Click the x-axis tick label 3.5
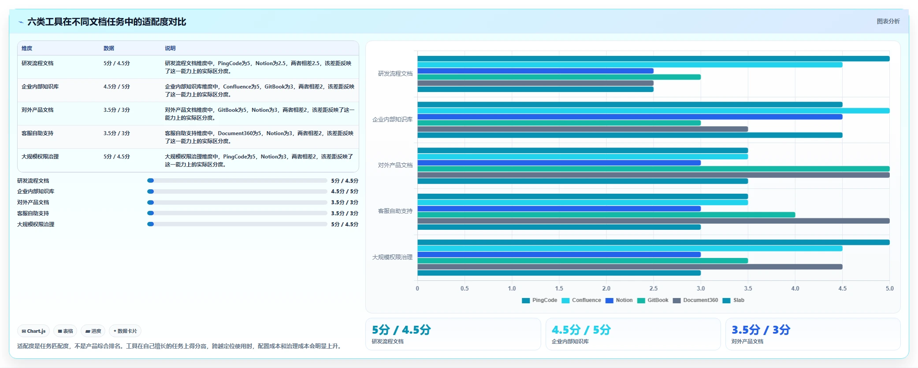The image size is (918, 368). click(x=748, y=289)
